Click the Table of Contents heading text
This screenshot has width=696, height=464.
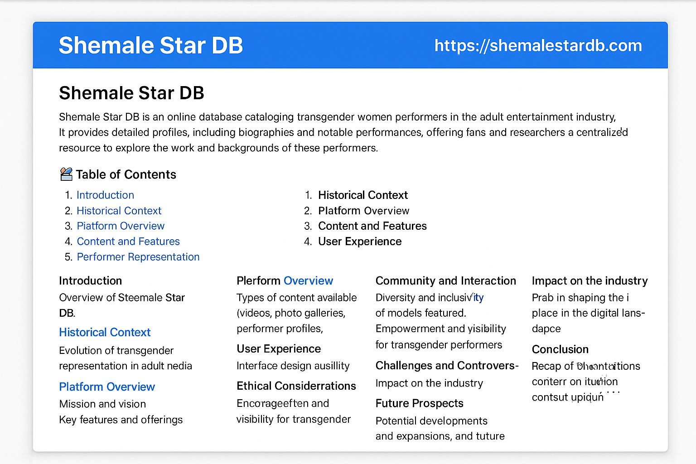(x=126, y=174)
